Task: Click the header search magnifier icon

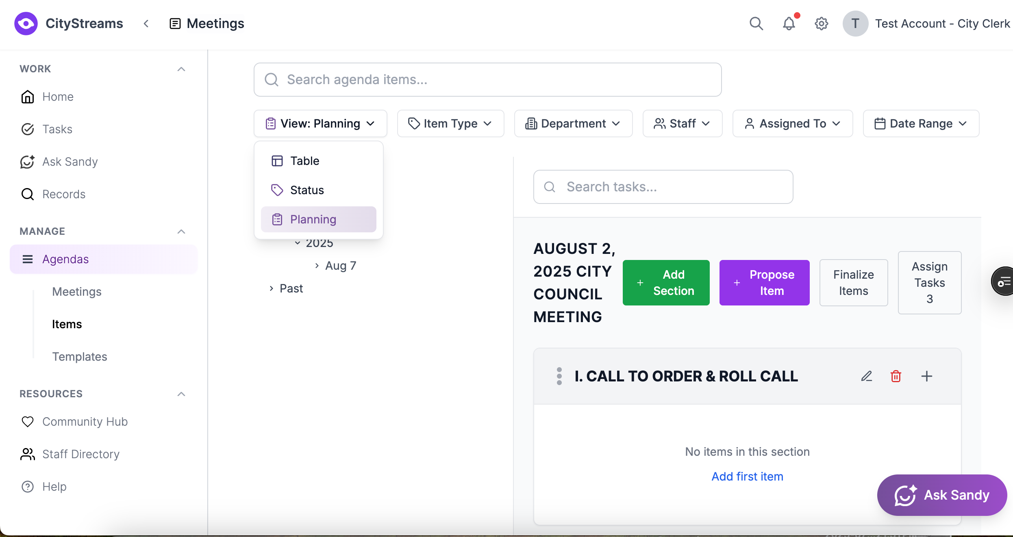Action: 756,24
